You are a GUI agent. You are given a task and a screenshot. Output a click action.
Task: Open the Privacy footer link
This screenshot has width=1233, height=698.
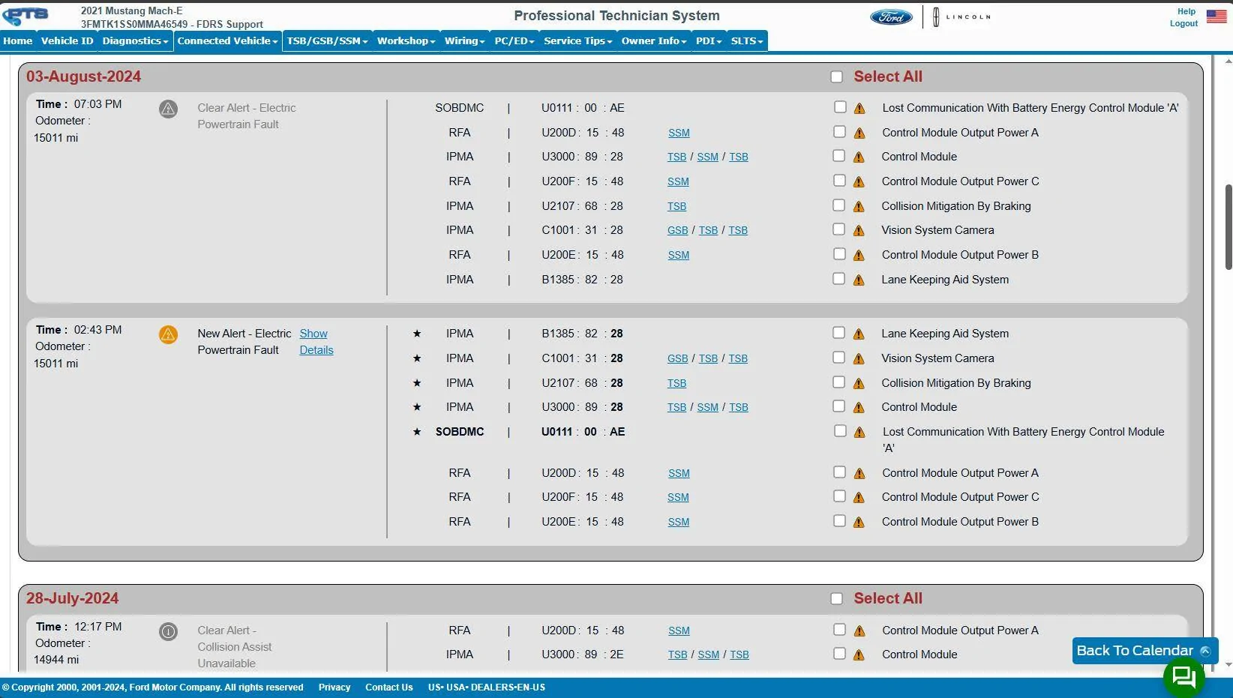pyautogui.click(x=334, y=688)
